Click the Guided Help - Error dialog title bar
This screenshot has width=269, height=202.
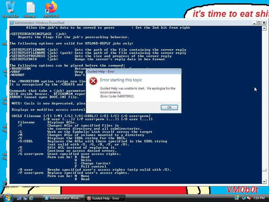(133, 72)
